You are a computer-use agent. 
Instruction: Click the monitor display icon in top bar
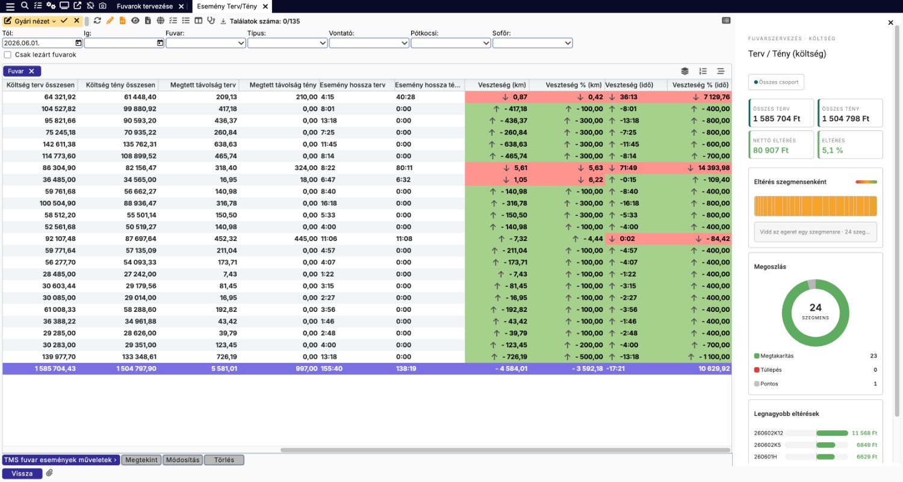[x=64, y=5]
